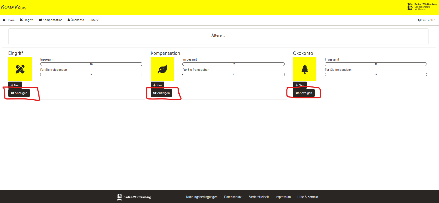Expand the Ältere entries panel
The image size is (439, 203).
coord(218,35)
